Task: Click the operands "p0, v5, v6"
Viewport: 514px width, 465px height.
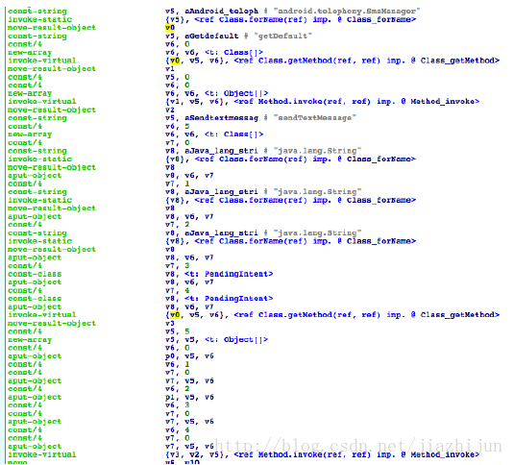Action: tap(190, 356)
